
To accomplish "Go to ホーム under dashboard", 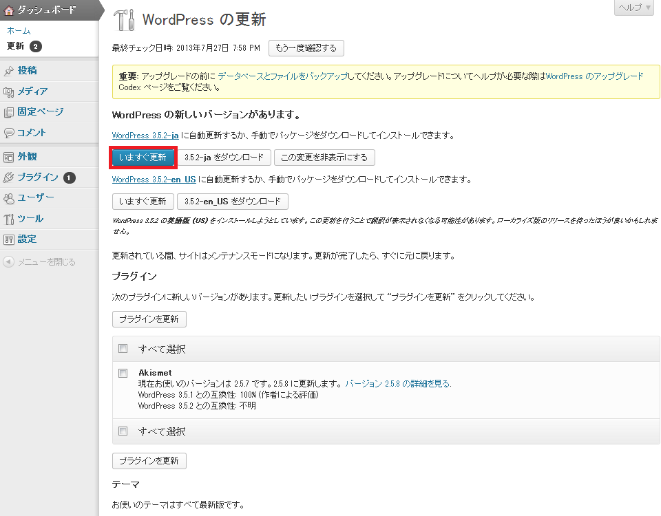I will tap(19, 31).
